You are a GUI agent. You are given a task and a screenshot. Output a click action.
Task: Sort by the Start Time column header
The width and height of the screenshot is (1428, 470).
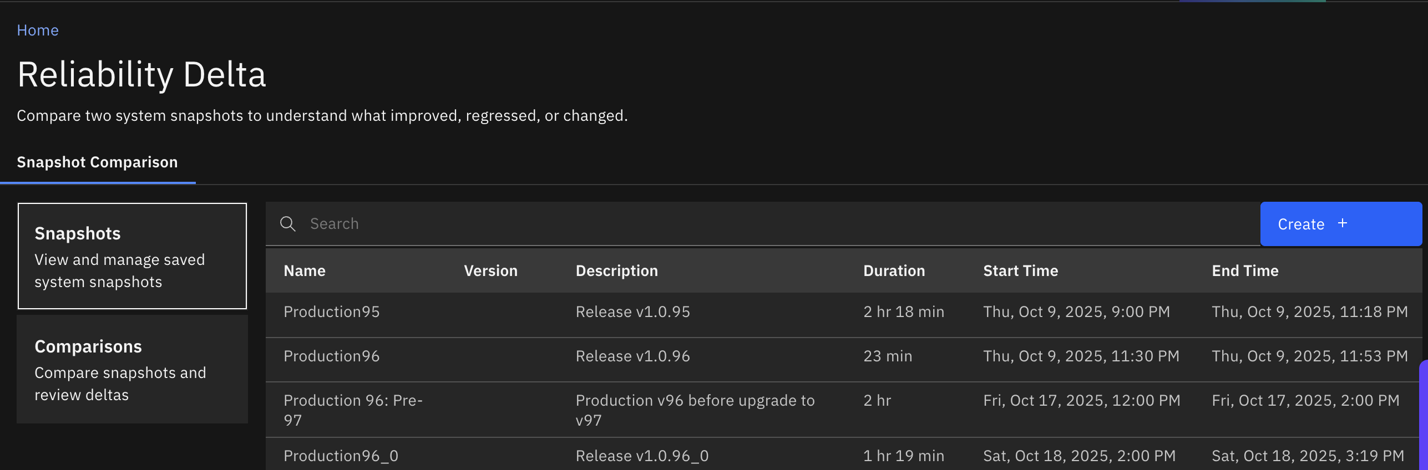tap(1020, 271)
